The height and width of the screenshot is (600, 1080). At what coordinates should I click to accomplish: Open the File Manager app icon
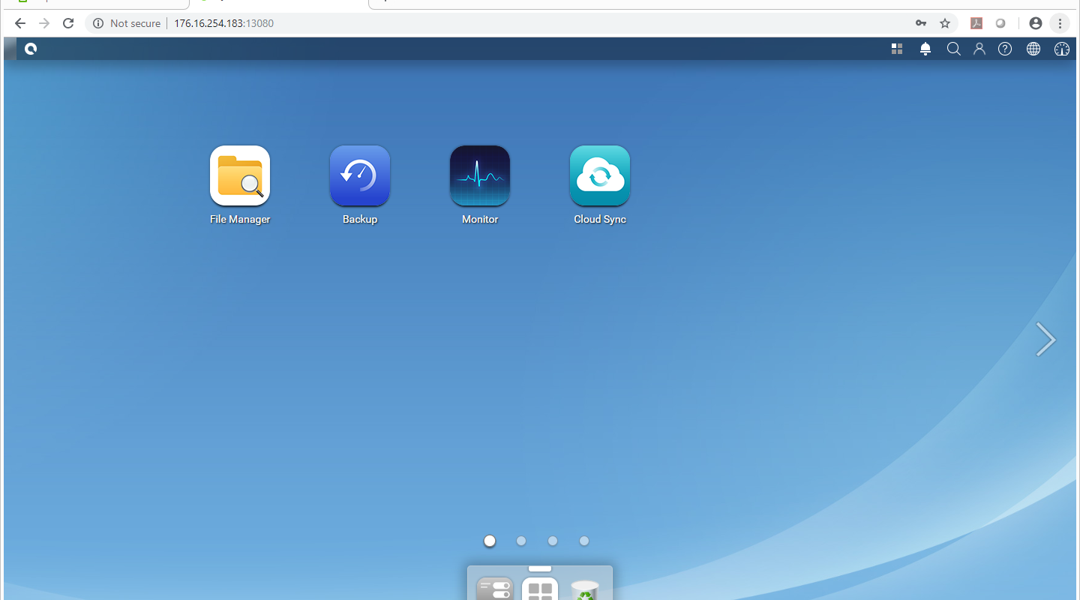(240, 175)
